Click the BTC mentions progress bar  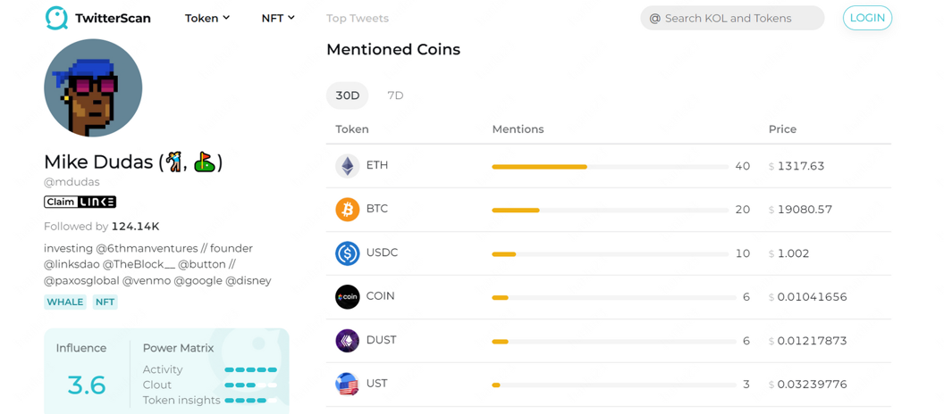[x=610, y=211]
